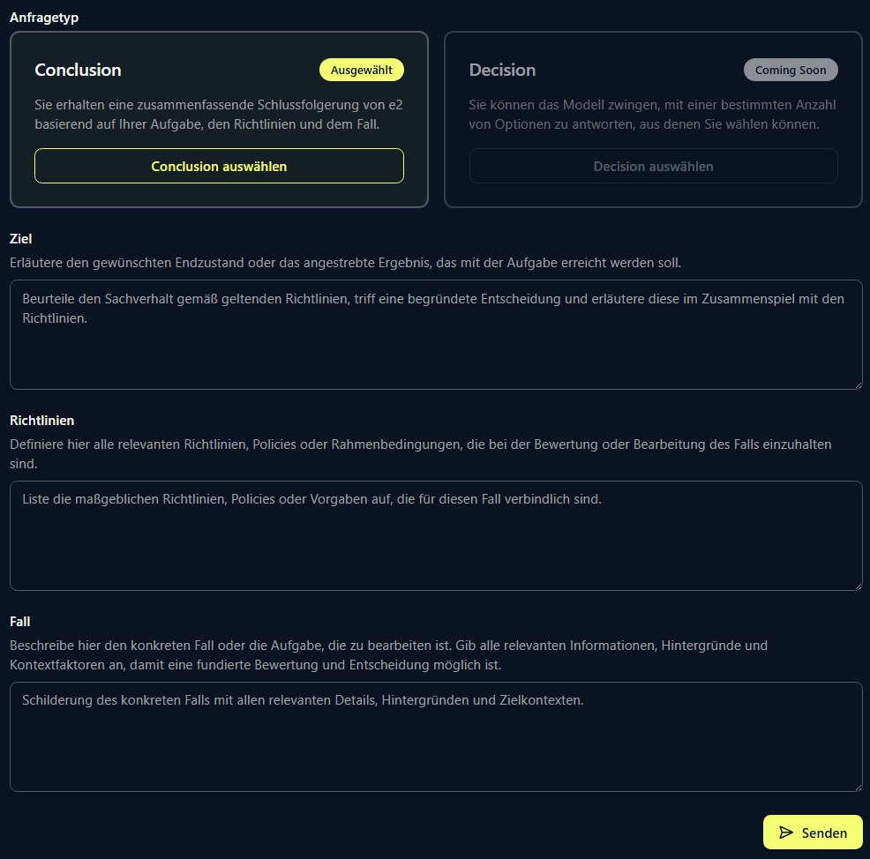
Task: Select the Conclusion card heading
Action: 78,70
